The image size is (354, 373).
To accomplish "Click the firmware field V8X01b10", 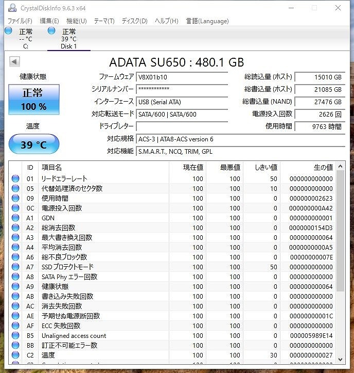I will point(182,77).
